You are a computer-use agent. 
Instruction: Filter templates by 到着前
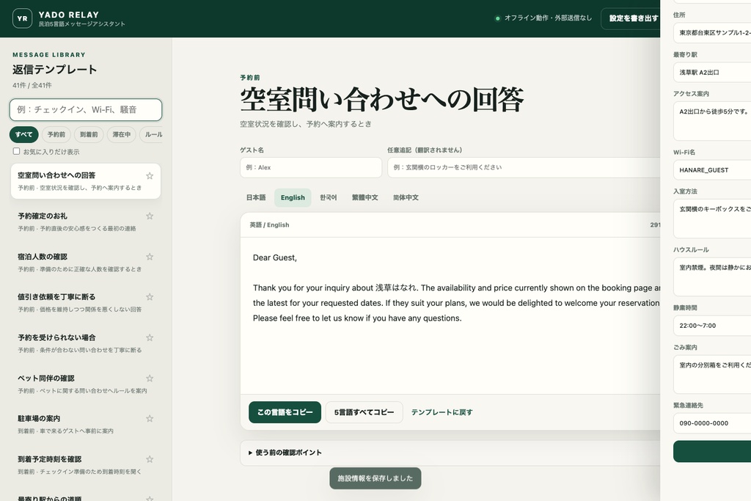point(89,134)
